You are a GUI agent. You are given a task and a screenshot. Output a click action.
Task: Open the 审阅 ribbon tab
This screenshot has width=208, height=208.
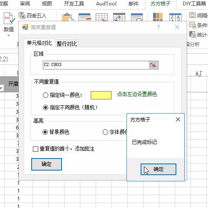25,4
